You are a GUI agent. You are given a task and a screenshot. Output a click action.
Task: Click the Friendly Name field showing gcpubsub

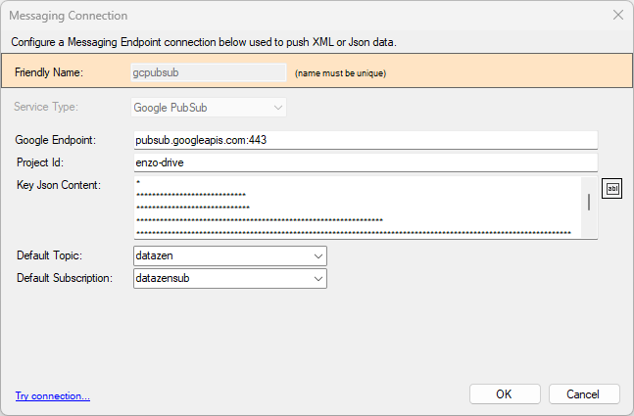209,72
